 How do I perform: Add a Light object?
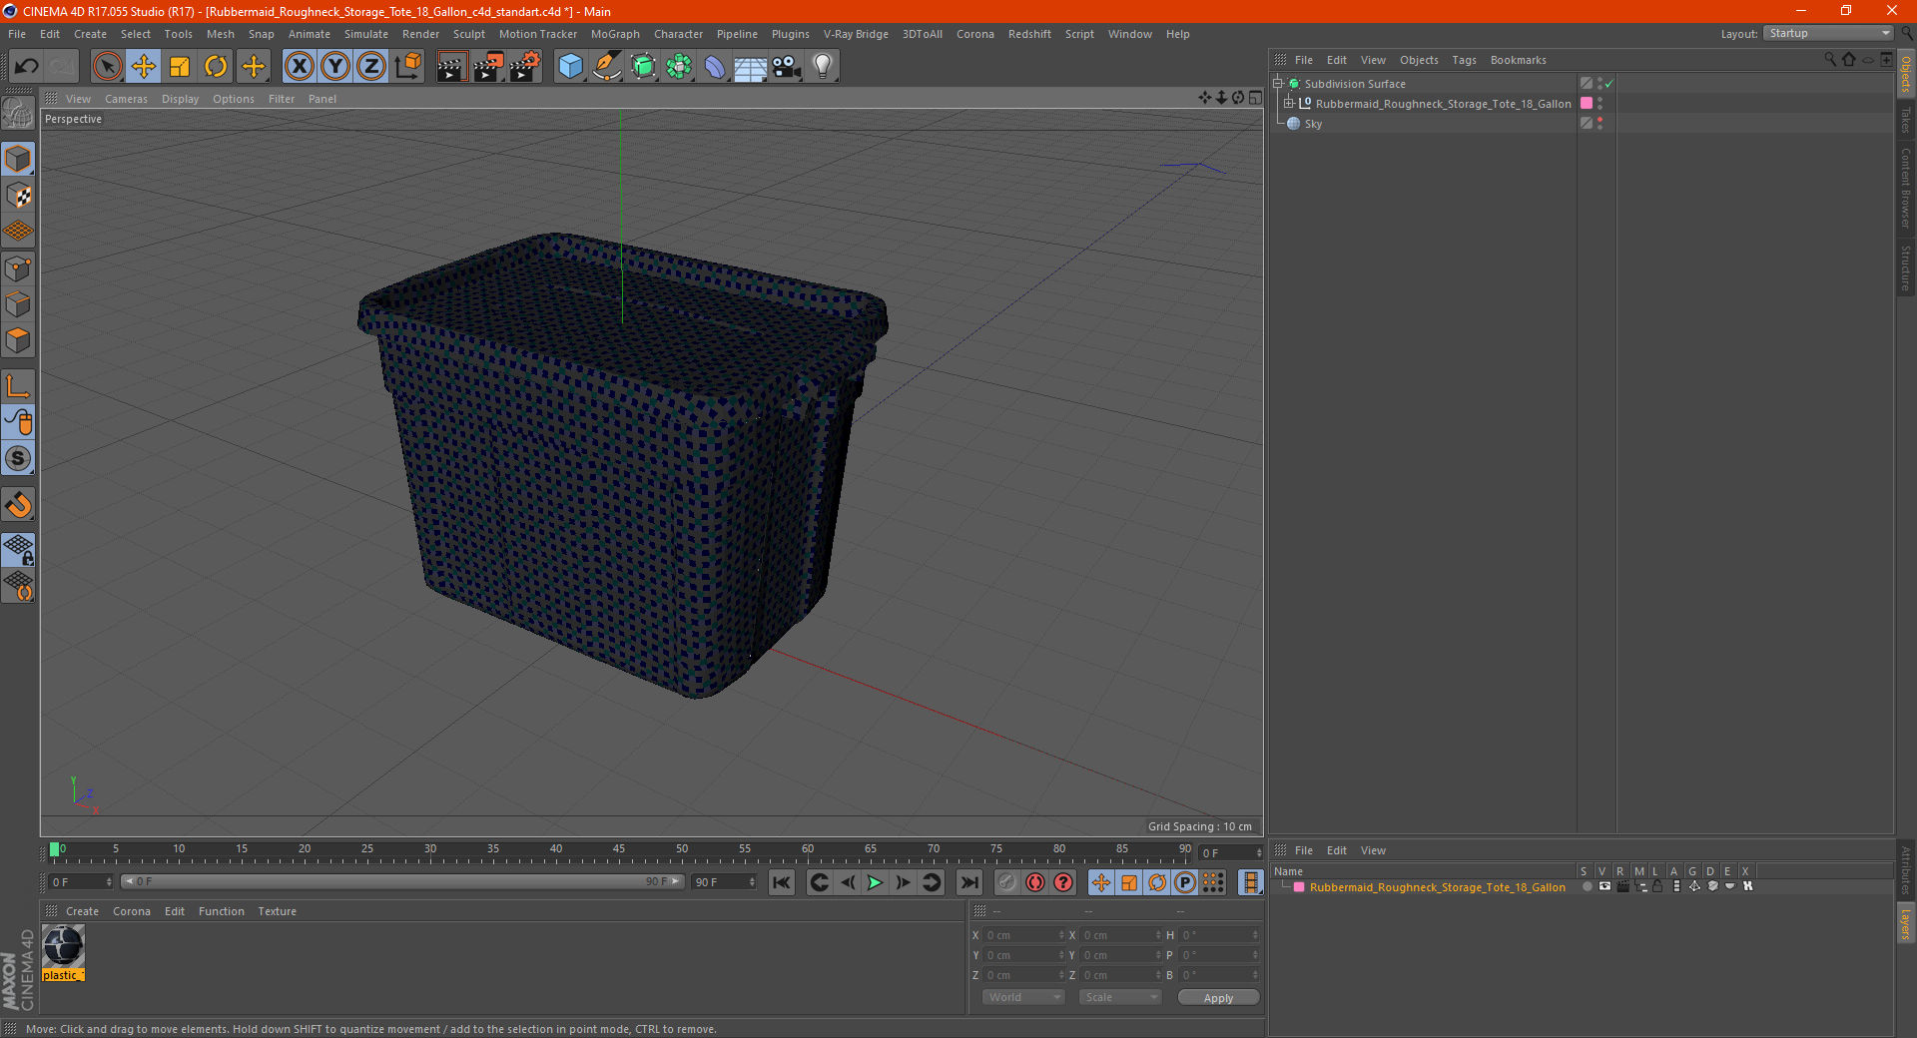coord(822,67)
